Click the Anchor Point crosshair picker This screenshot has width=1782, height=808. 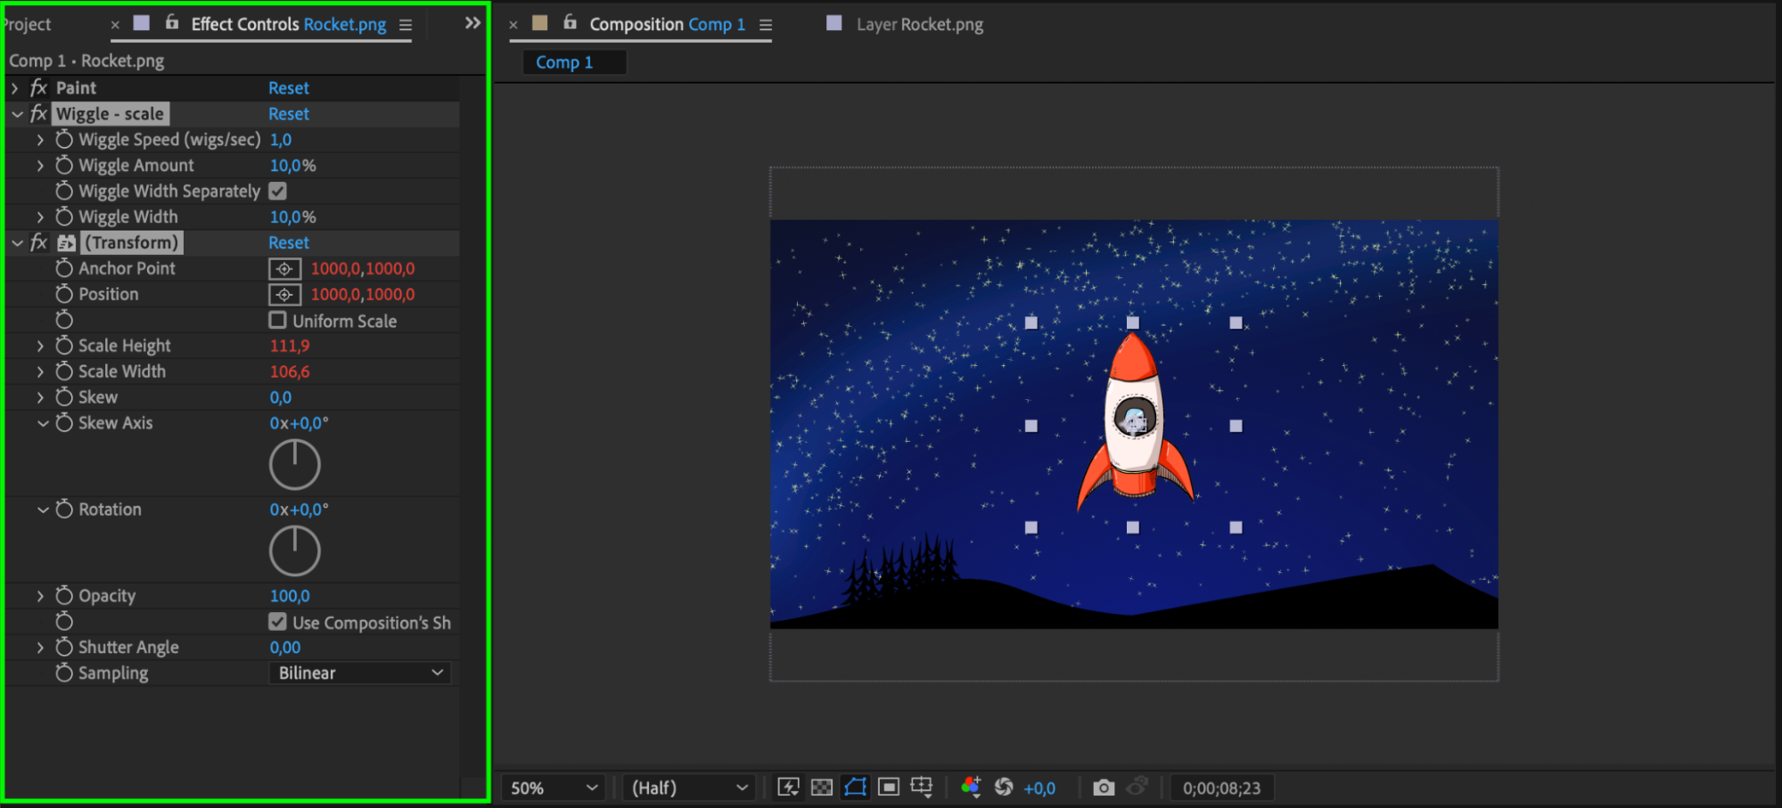click(284, 269)
